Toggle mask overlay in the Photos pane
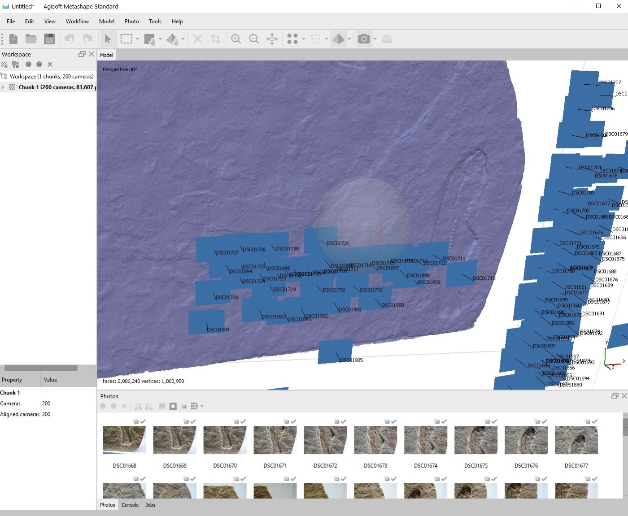 pyautogui.click(x=173, y=406)
